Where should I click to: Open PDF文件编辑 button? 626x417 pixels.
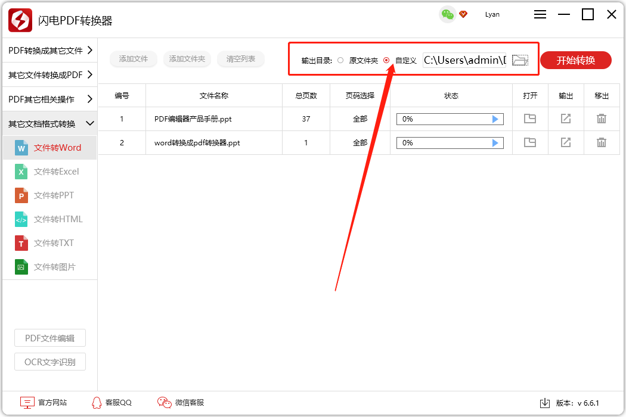click(x=50, y=338)
